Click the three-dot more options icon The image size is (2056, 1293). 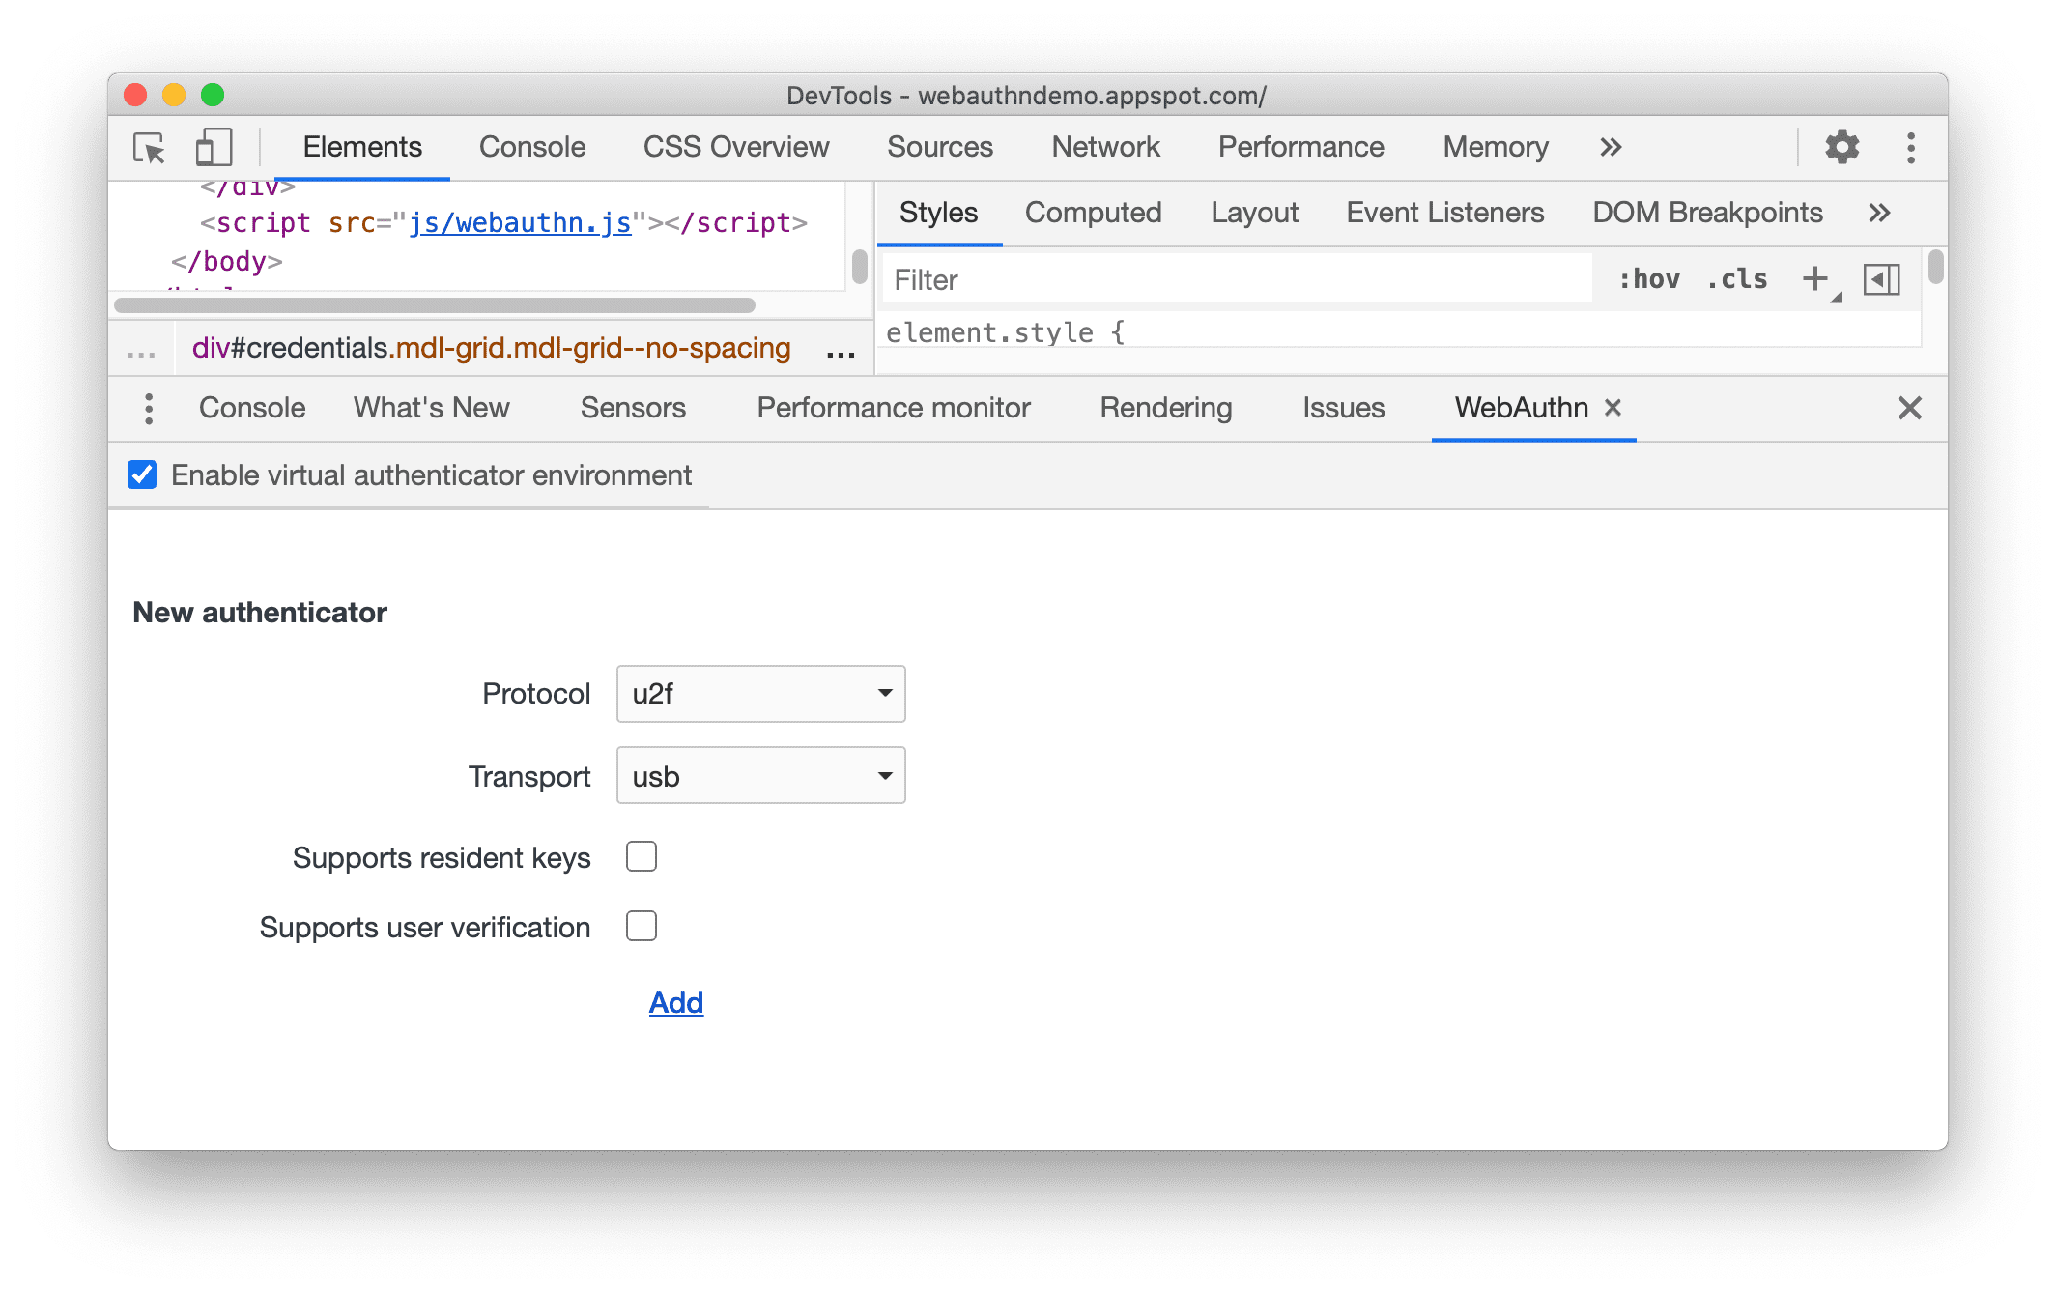1910,146
